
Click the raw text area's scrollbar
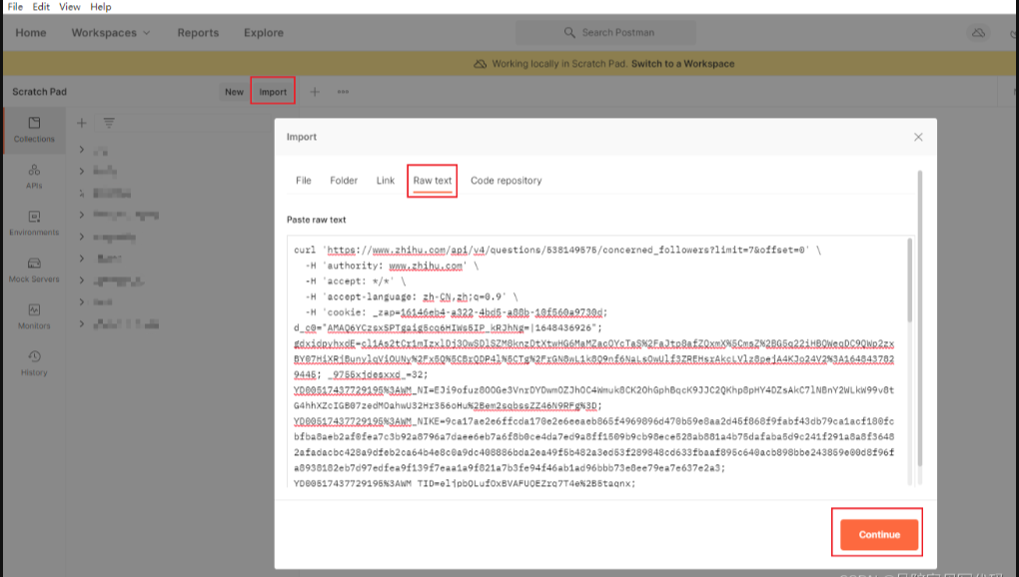pos(909,281)
